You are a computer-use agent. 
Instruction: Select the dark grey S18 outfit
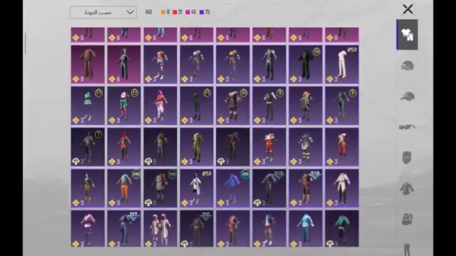pos(269,188)
